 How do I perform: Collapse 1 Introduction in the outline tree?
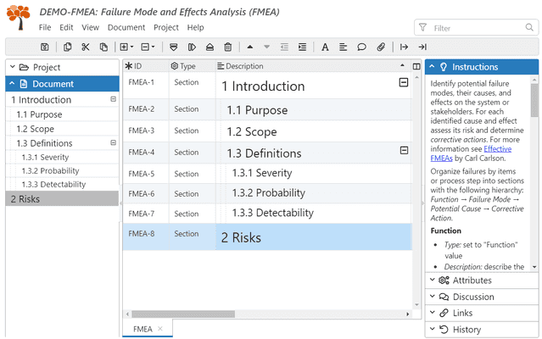pos(113,99)
